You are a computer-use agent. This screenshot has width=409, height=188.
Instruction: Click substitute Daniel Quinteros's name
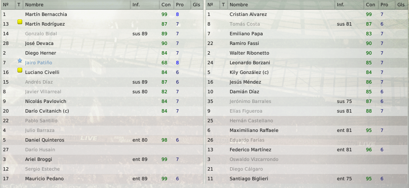click(44, 140)
